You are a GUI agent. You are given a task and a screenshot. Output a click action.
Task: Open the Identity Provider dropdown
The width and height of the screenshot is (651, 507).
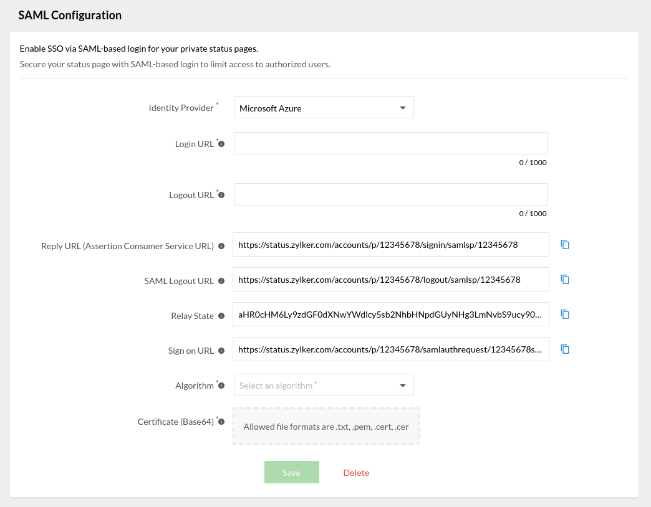pos(323,107)
